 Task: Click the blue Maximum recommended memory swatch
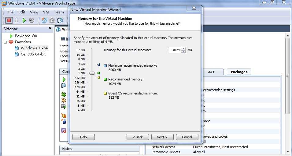pyautogui.click(x=105, y=66)
